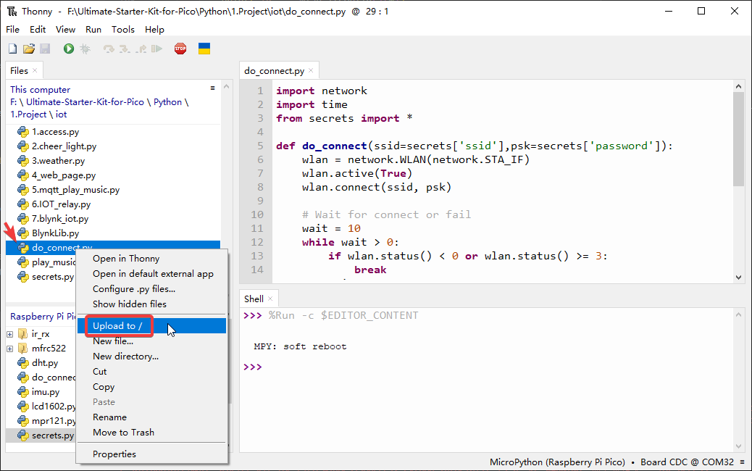752x471 pixels.
Task: Expand the mfrc522 folder on the Pico
Action: 9,349
